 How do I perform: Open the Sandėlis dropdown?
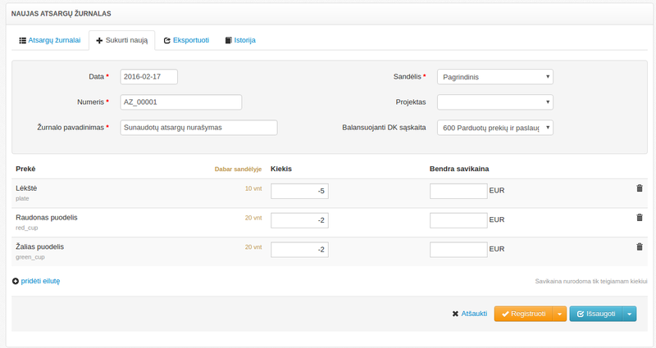tap(494, 77)
